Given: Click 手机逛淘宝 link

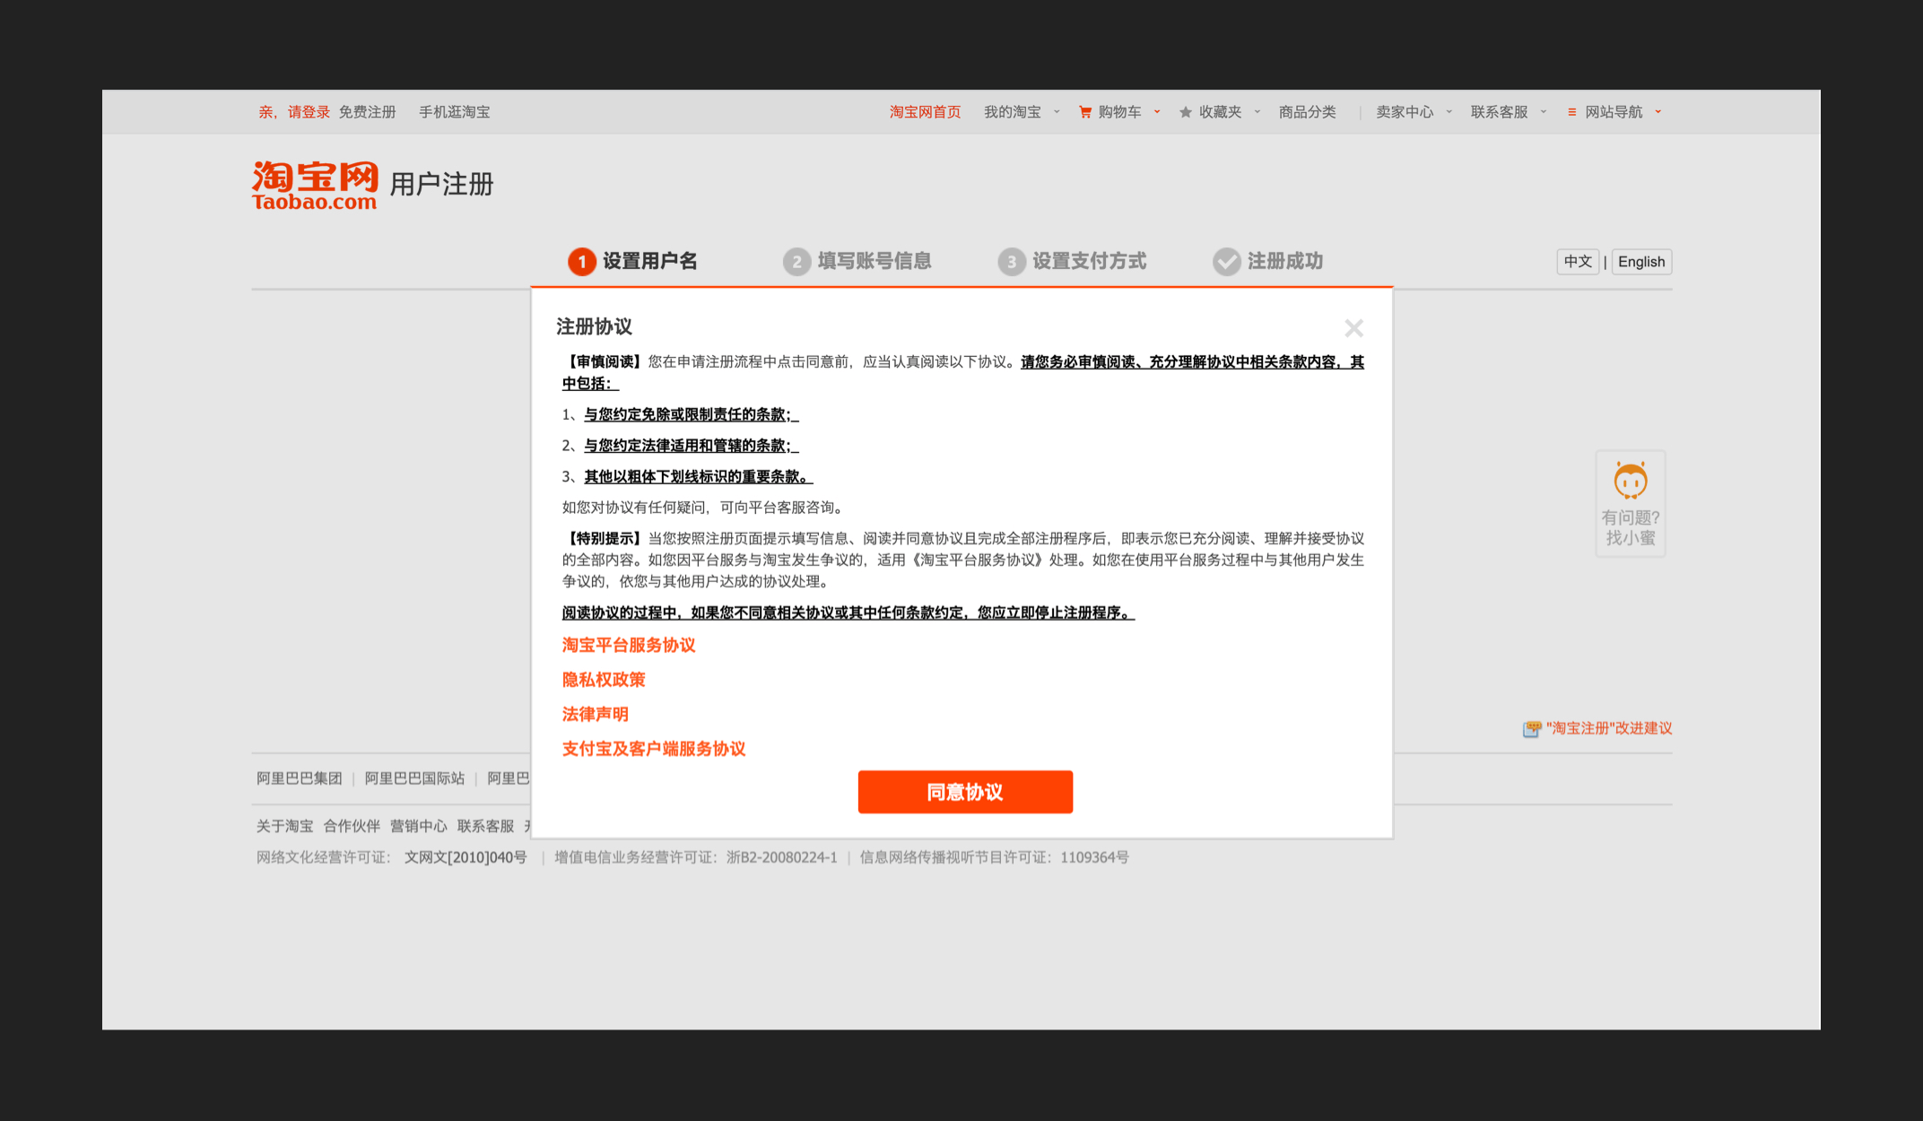Looking at the screenshot, I should tap(455, 112).
